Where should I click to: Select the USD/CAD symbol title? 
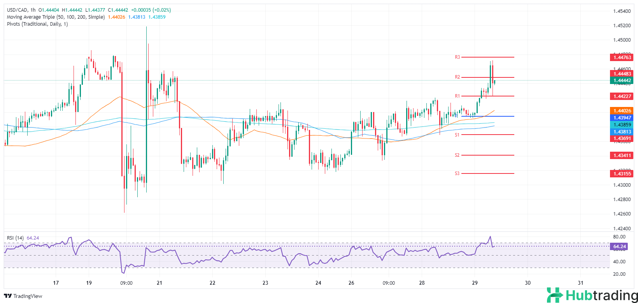[18, 10]
